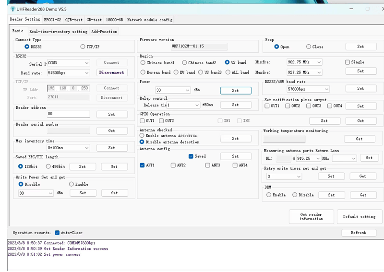Click Set button for Beep

361,47
